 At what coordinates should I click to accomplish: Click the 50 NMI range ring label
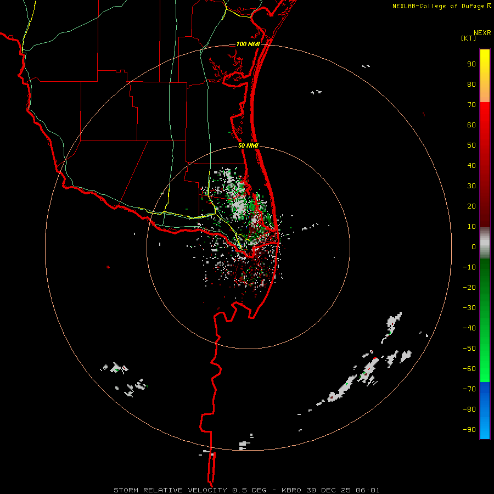click(x=248, y=145)
